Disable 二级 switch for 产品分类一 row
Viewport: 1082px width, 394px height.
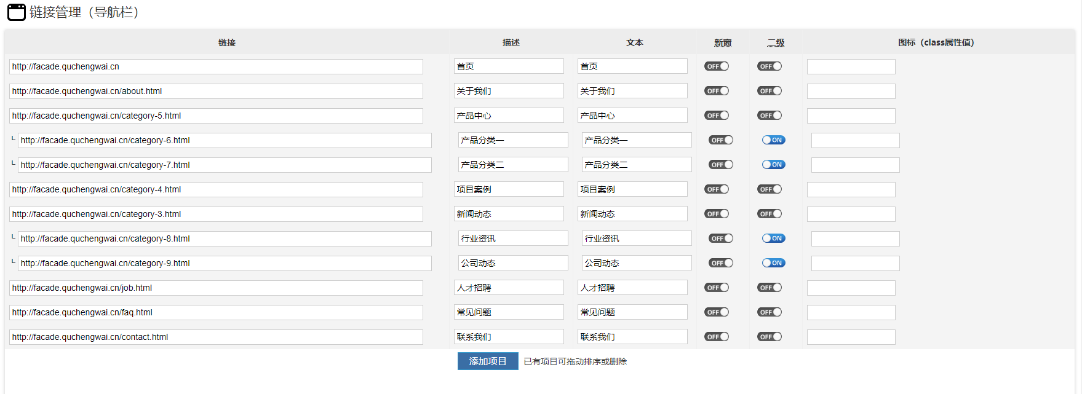pos(774,140)
